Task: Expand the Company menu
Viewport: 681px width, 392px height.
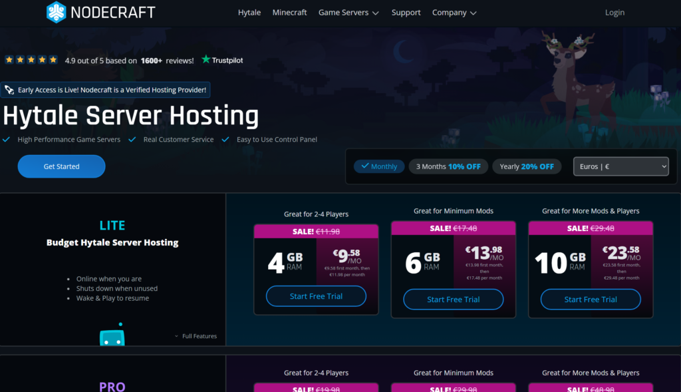Action: click(454, 12)
